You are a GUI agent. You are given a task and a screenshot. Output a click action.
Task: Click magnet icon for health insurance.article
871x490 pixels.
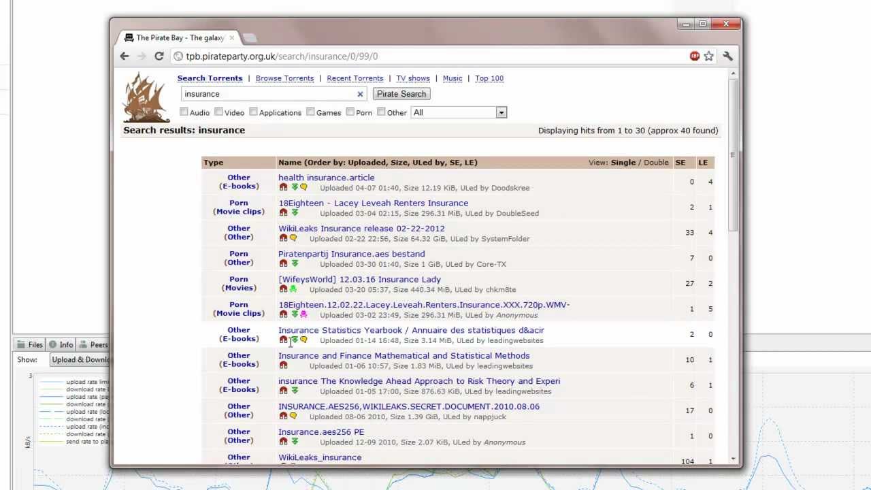[283, 187]
